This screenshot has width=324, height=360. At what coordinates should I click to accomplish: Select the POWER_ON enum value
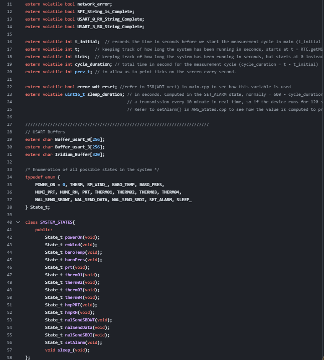(45, 185)
